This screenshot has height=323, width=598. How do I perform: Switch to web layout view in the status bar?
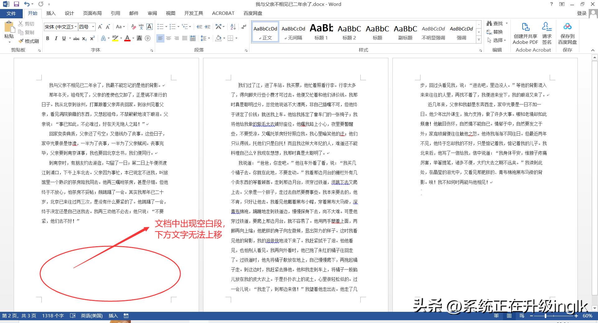(x=522, y=316)
